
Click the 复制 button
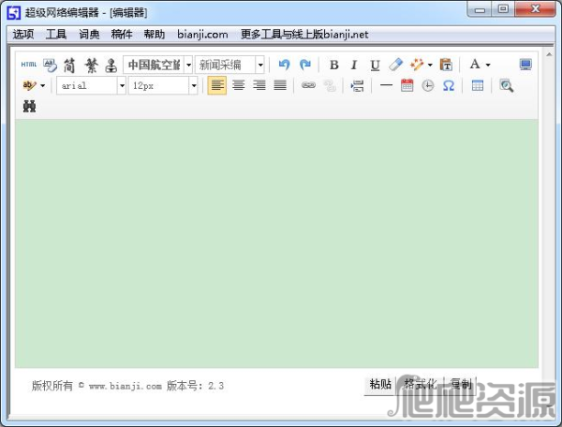tap(461, 384)
